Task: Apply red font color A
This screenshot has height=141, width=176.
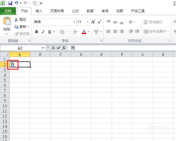Action: coord(84,32)
